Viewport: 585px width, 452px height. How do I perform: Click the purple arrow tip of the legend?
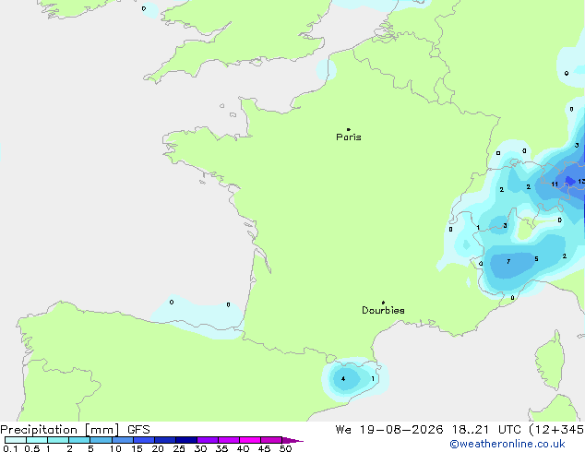tap(292, 440)
